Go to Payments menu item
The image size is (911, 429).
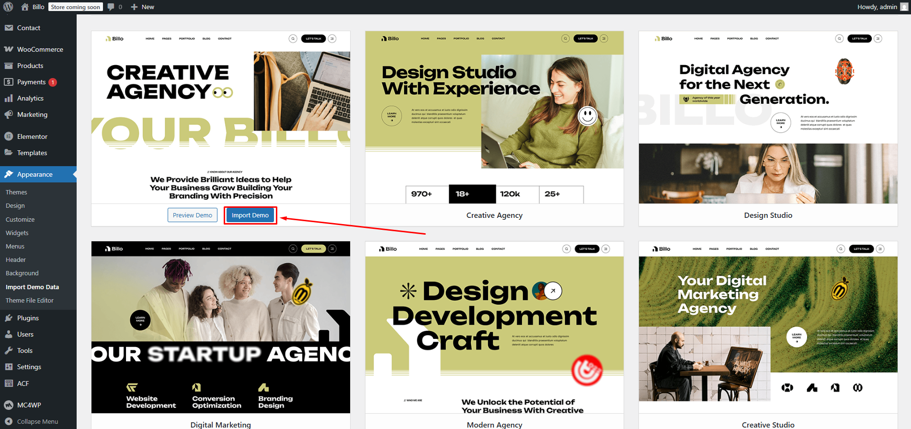31,82
